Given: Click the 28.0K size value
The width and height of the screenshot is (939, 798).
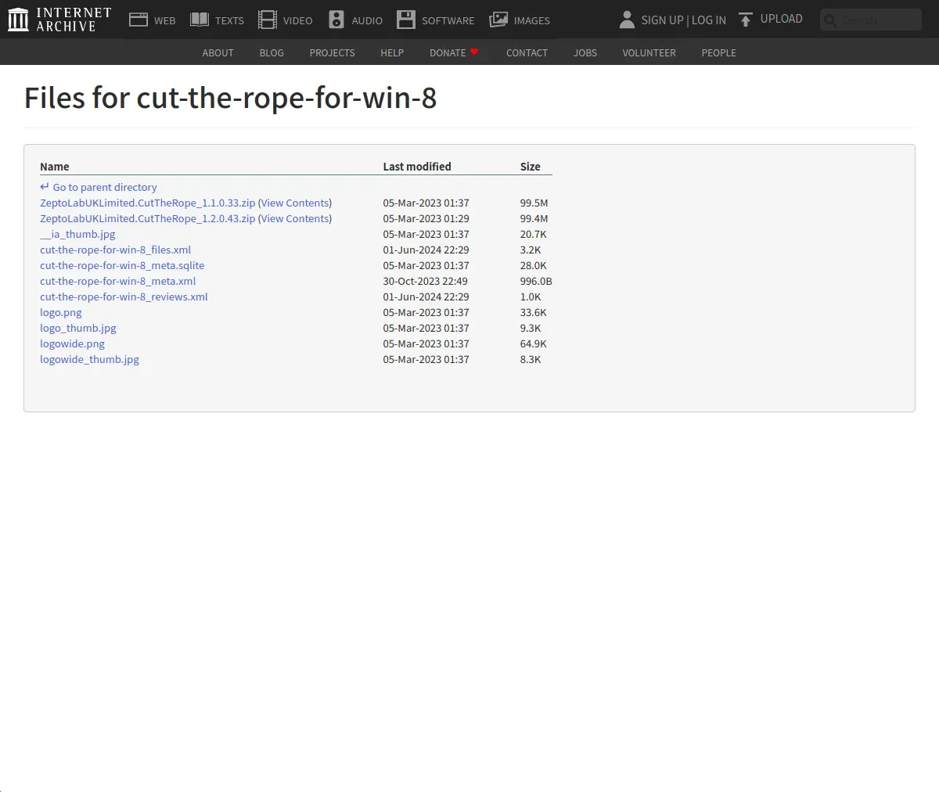Looking at the screenshot, I should pyautogui.click(x=533, y=265).
